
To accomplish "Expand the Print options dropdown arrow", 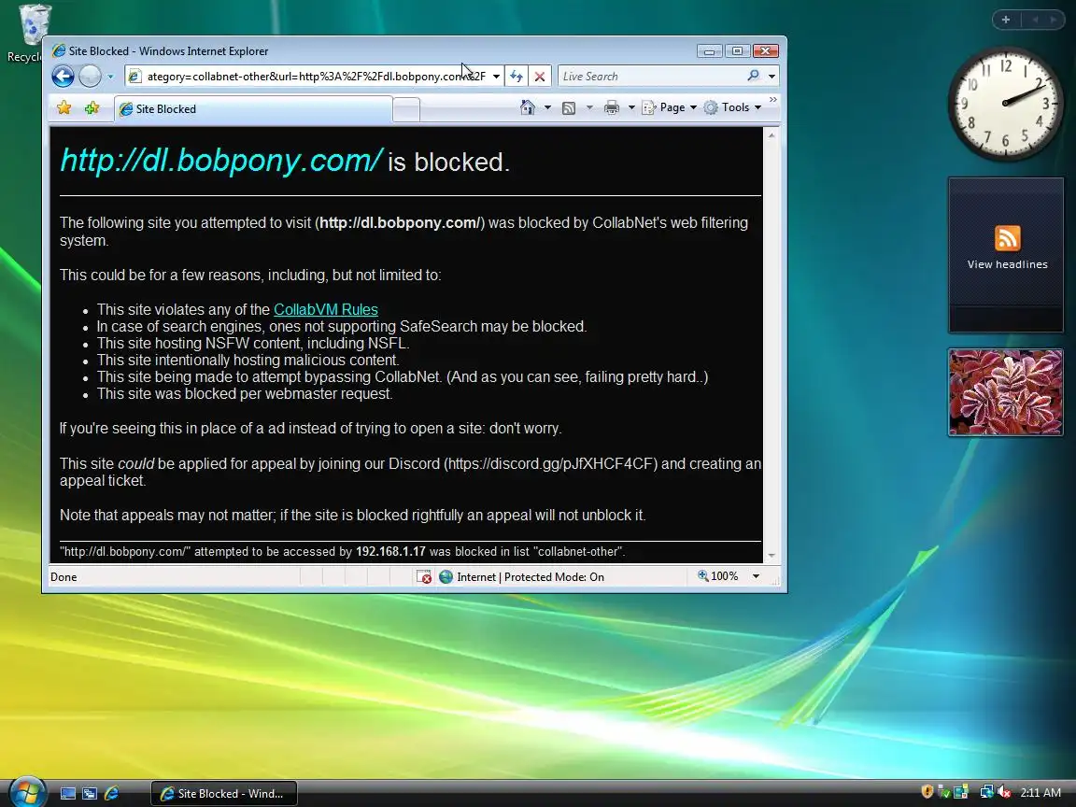I will [631, 107].
